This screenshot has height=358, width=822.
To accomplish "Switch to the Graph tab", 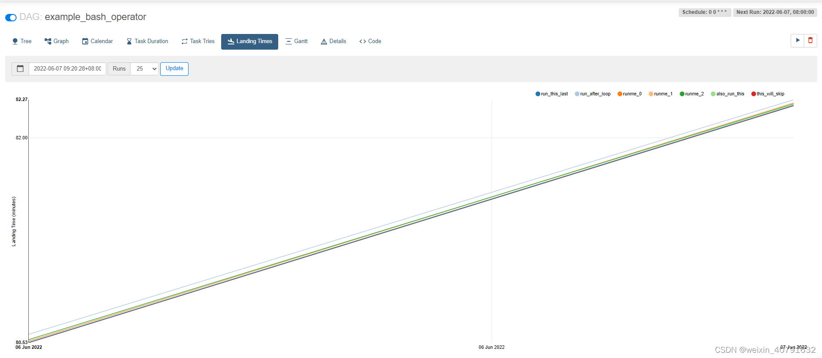I will pos(57,41).
